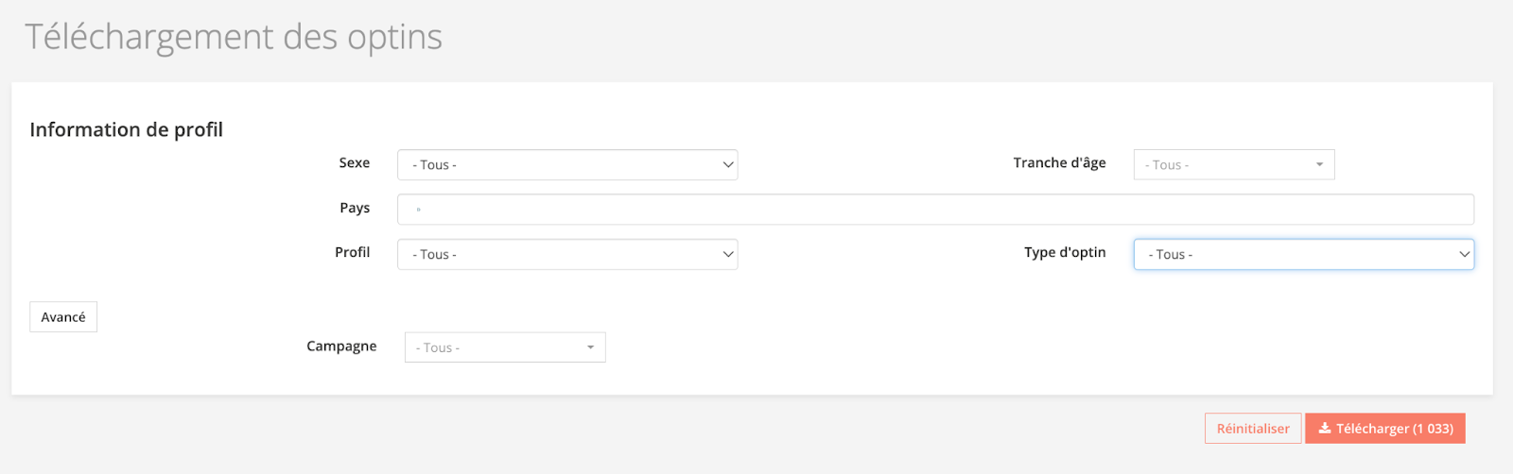Click the download icon on Télécharger button
Viewport: 1513px width, 474px height.
(x=1325, y=429)
